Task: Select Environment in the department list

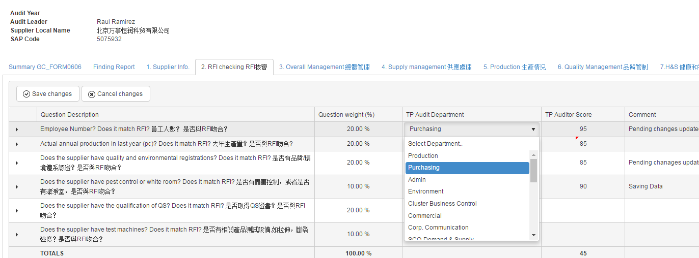Action: point(426,191)
